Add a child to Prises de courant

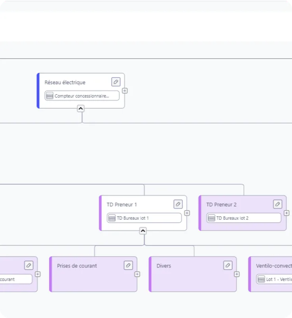[137, 274]
